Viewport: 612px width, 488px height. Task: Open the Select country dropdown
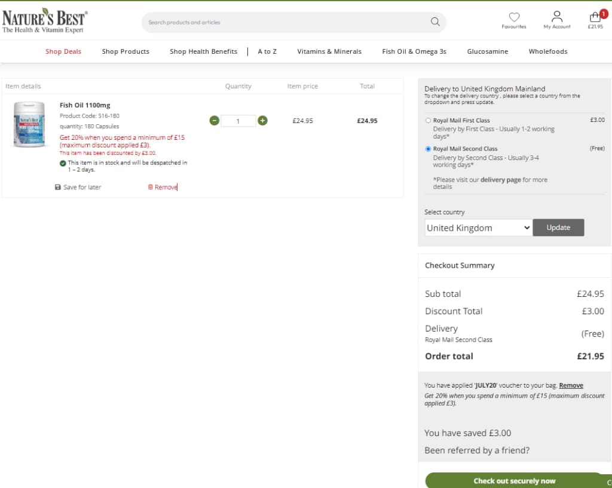tap(478, 228)
